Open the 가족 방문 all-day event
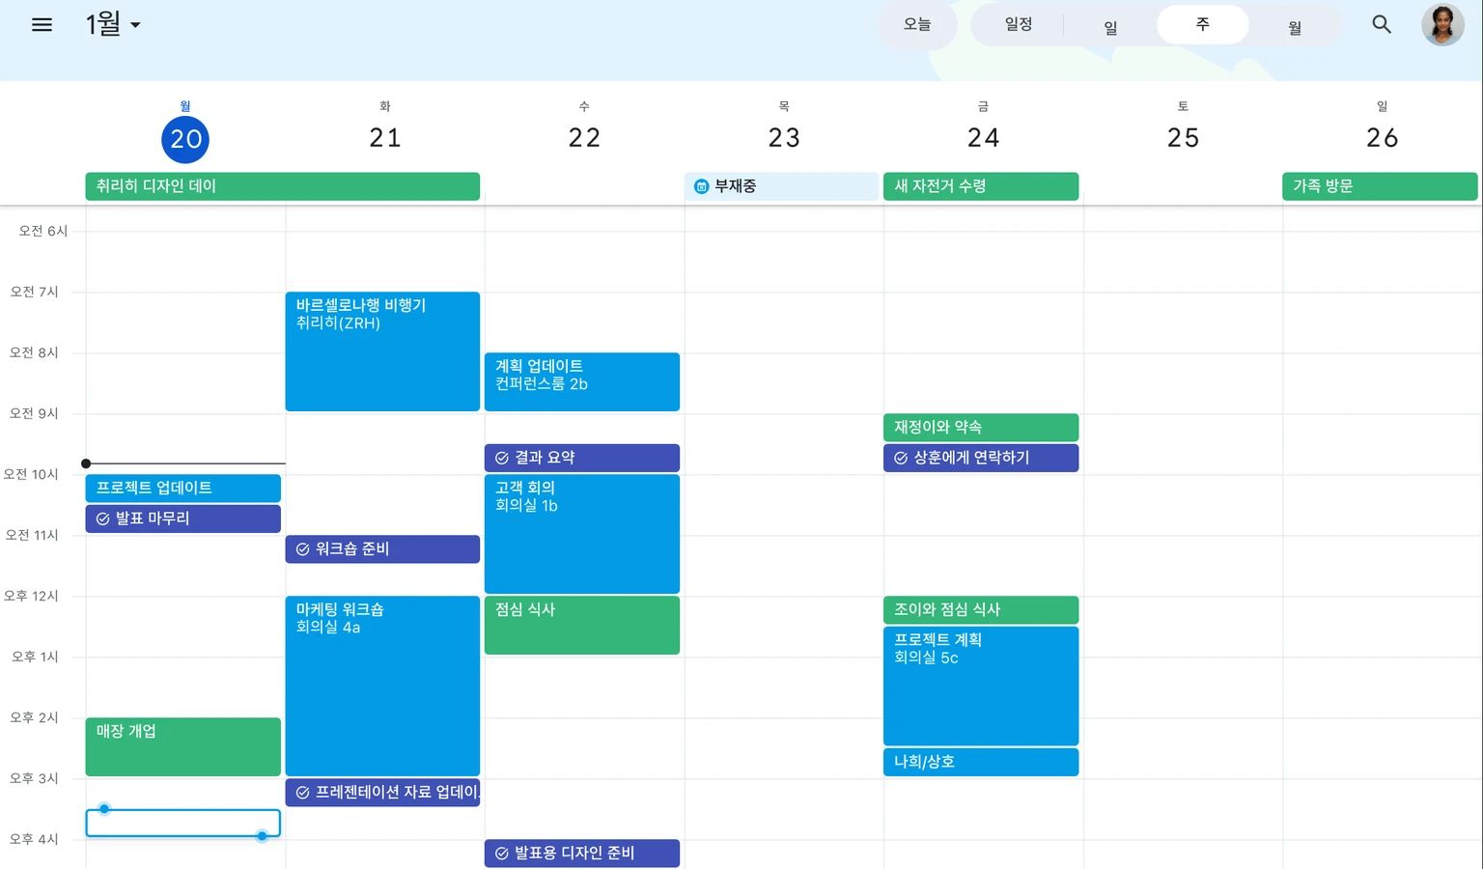 [1380, 186]
